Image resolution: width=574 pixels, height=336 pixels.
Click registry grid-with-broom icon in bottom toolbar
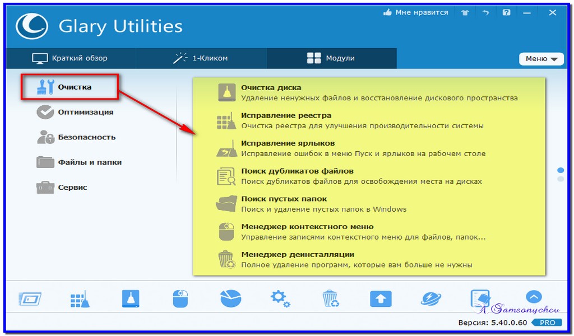80,299
